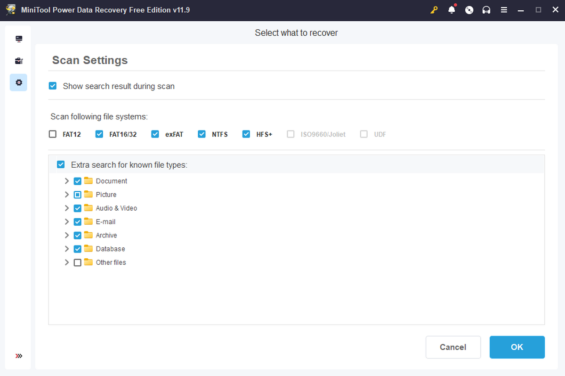Select the Other files label
This screenshot has width=565, height=376.
[x=111, y=262]
